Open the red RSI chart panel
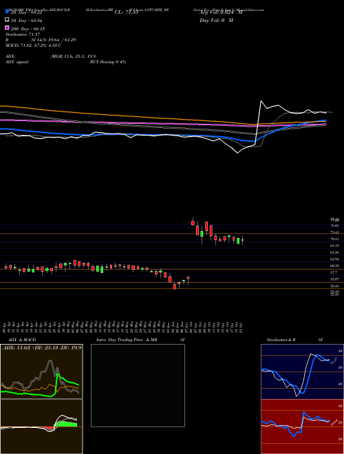This screenshot has width=344, height=454. pos(302,426)
